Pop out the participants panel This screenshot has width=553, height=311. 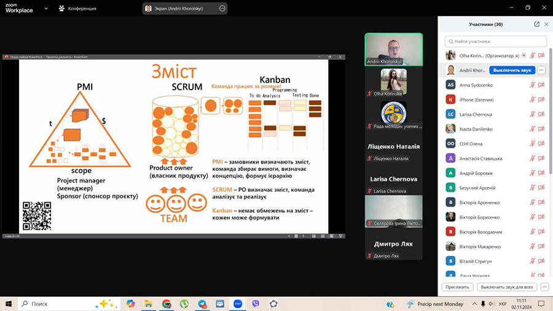click(536, 25)
